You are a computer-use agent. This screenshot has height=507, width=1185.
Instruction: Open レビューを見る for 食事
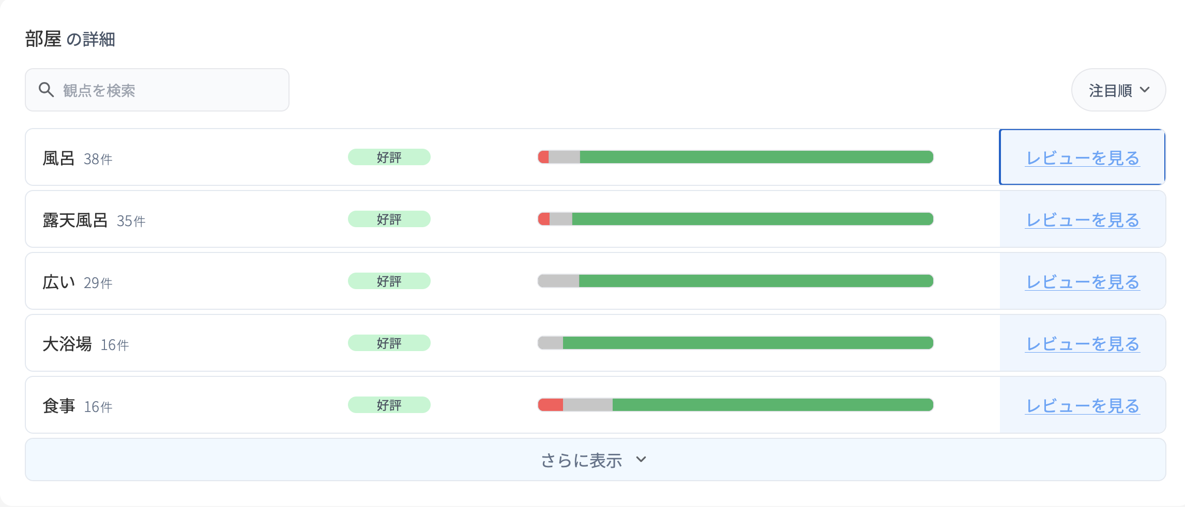pos(1082,406)
